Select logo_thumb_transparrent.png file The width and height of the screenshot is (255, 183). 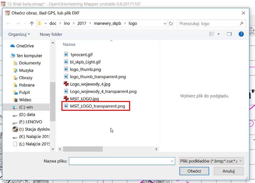pos(98,77)
